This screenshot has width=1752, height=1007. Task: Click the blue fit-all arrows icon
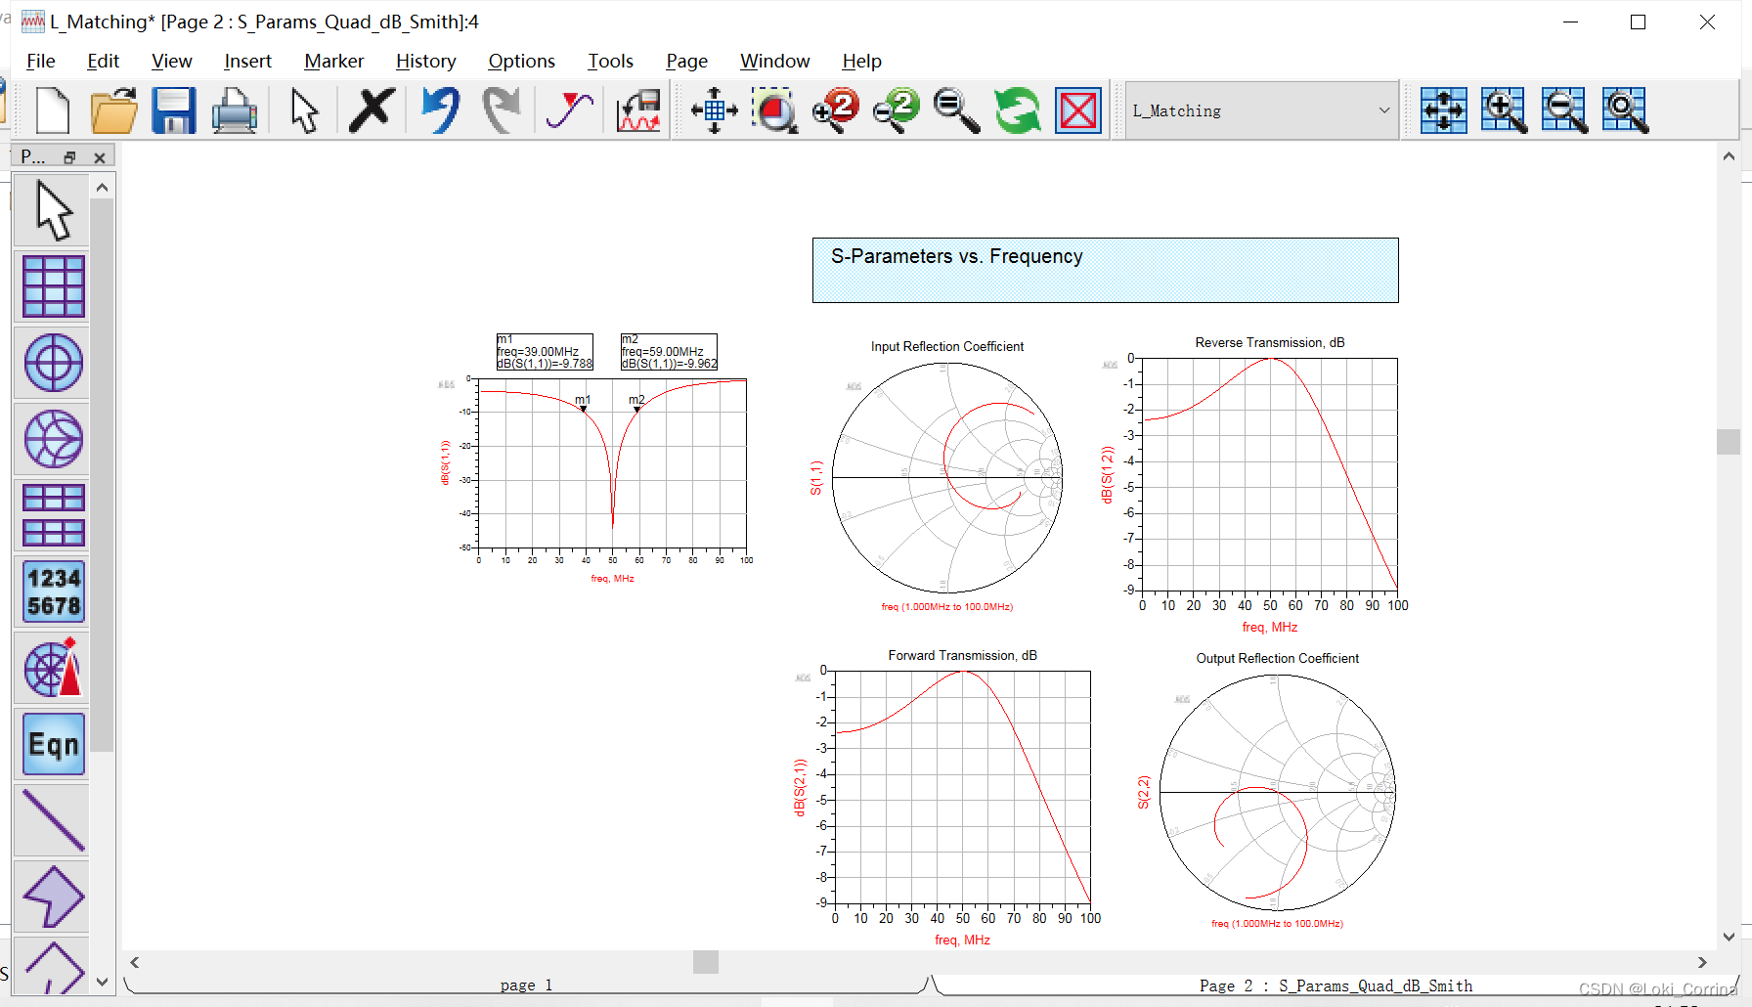[x=1443, y=110]
